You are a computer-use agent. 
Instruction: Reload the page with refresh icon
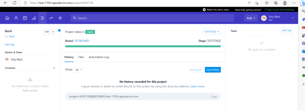pos(14,3)
